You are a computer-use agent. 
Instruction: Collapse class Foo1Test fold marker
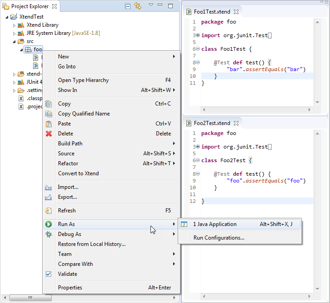pyautogui.click(x=198, y=49)
